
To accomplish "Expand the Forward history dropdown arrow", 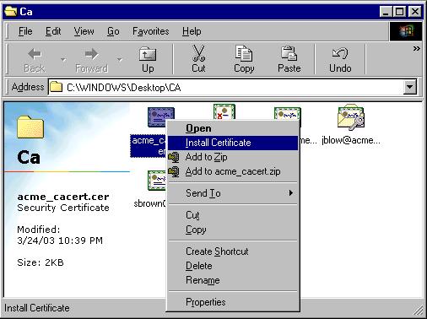I will coord(120,59).
